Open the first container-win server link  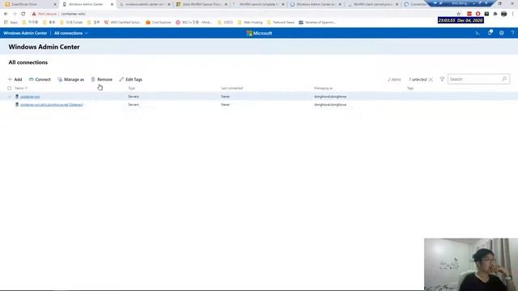30,97
